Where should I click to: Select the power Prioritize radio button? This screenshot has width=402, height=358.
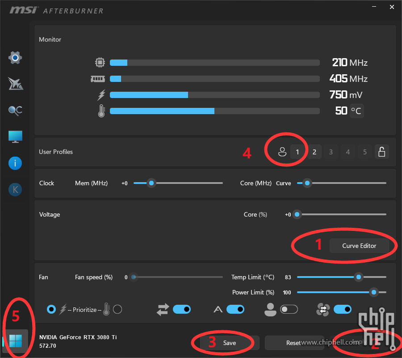pyautogui.click(x=51, y=310)
